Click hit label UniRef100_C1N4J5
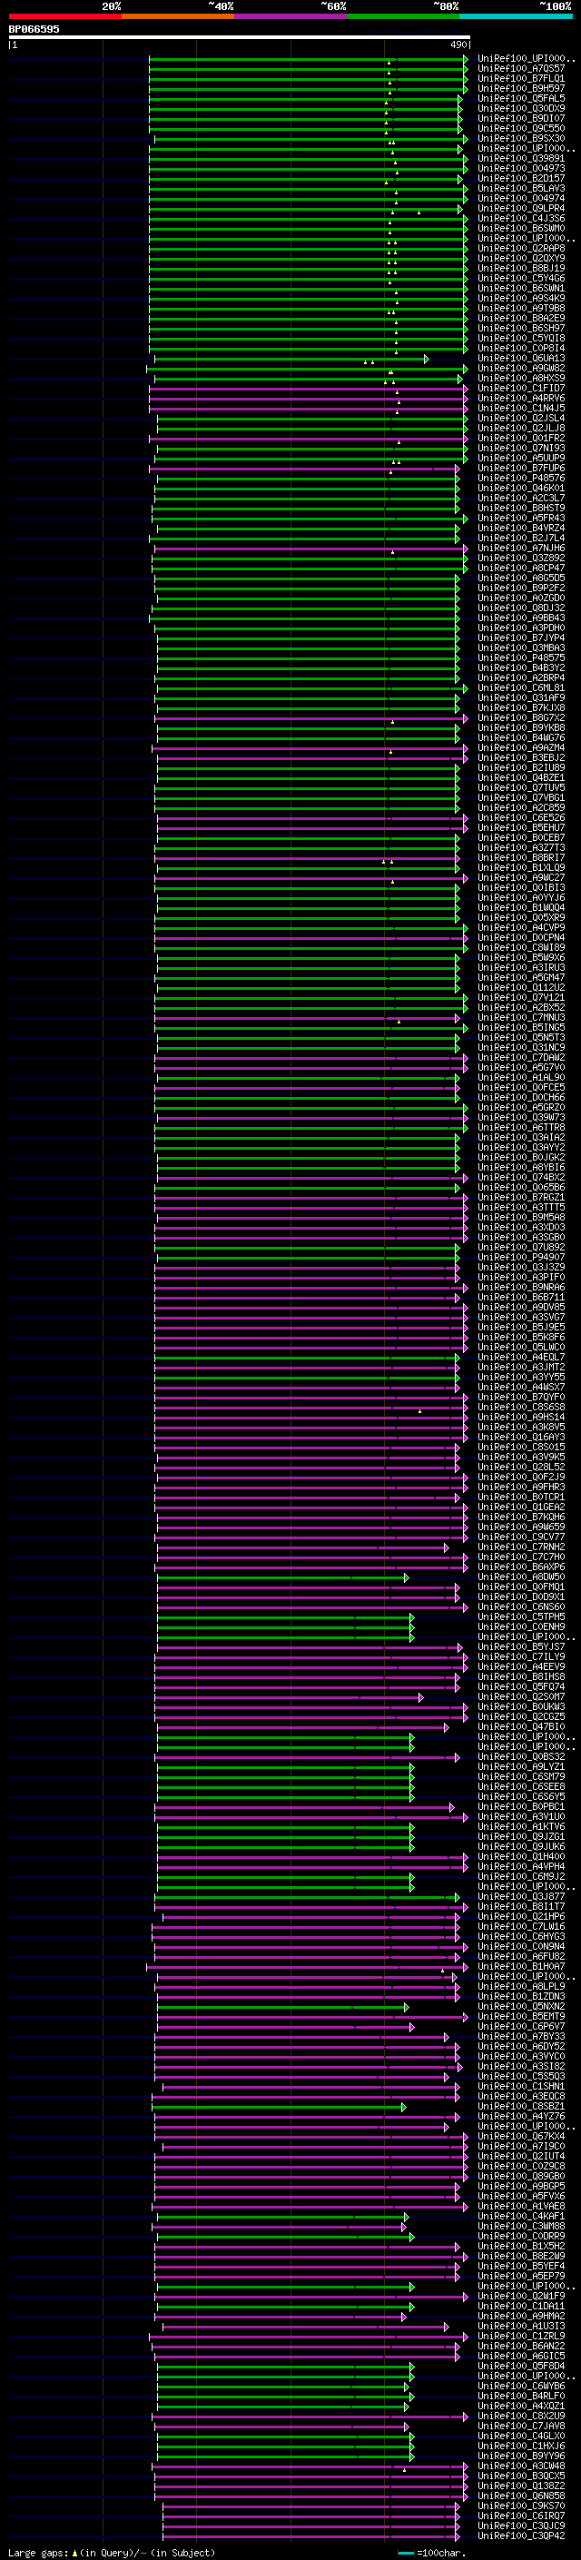This screenshot has width=581, height=2560. tap(521, 409)
